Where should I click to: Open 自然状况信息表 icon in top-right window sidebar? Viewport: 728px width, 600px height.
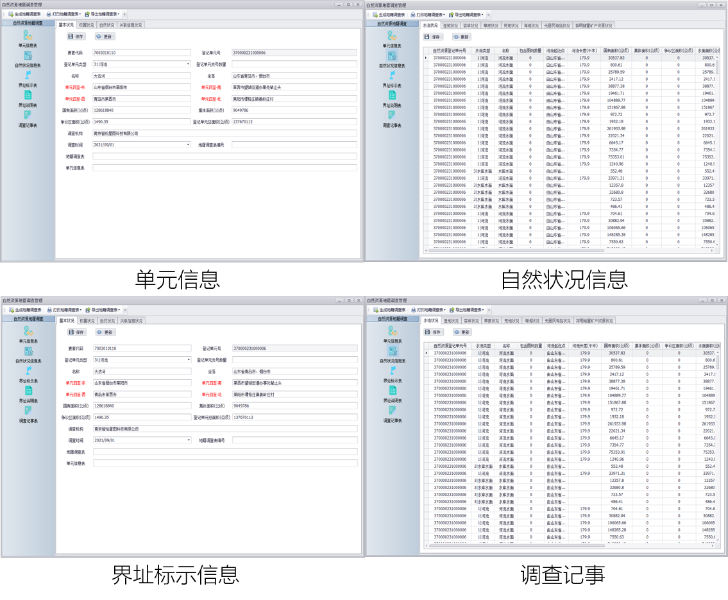(x=392, y=56)
